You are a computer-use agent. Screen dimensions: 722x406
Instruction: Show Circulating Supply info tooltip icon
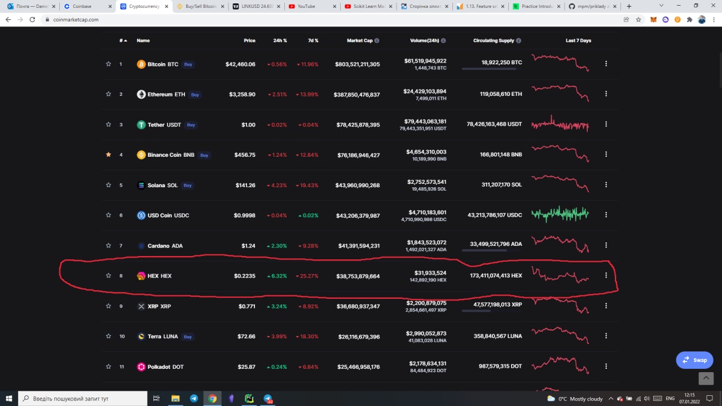pyautogui.click(x=518, y=41)
